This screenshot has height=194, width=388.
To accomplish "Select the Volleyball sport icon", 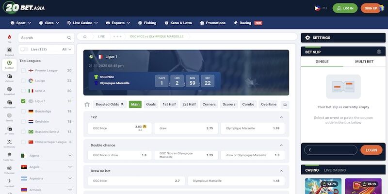I will click(9, 168).
